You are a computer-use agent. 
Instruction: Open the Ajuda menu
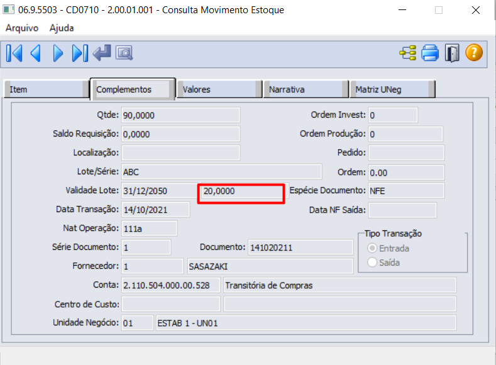tap(62, 28)
